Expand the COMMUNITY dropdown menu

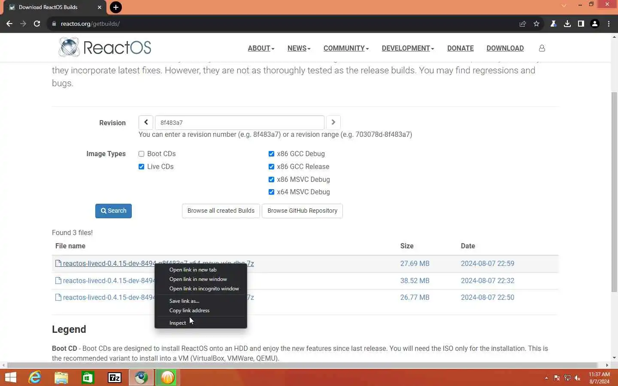click(346, 48)
